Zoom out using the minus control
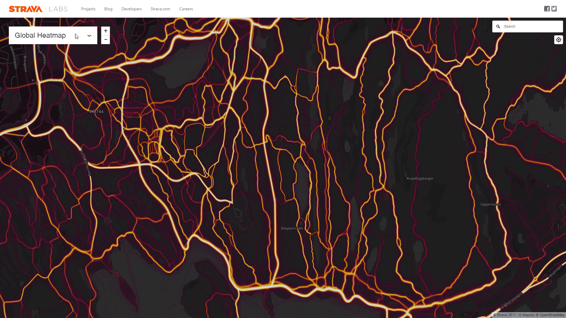Image resolution: width=566 pixels, height=318 pixels. [105, 40]
